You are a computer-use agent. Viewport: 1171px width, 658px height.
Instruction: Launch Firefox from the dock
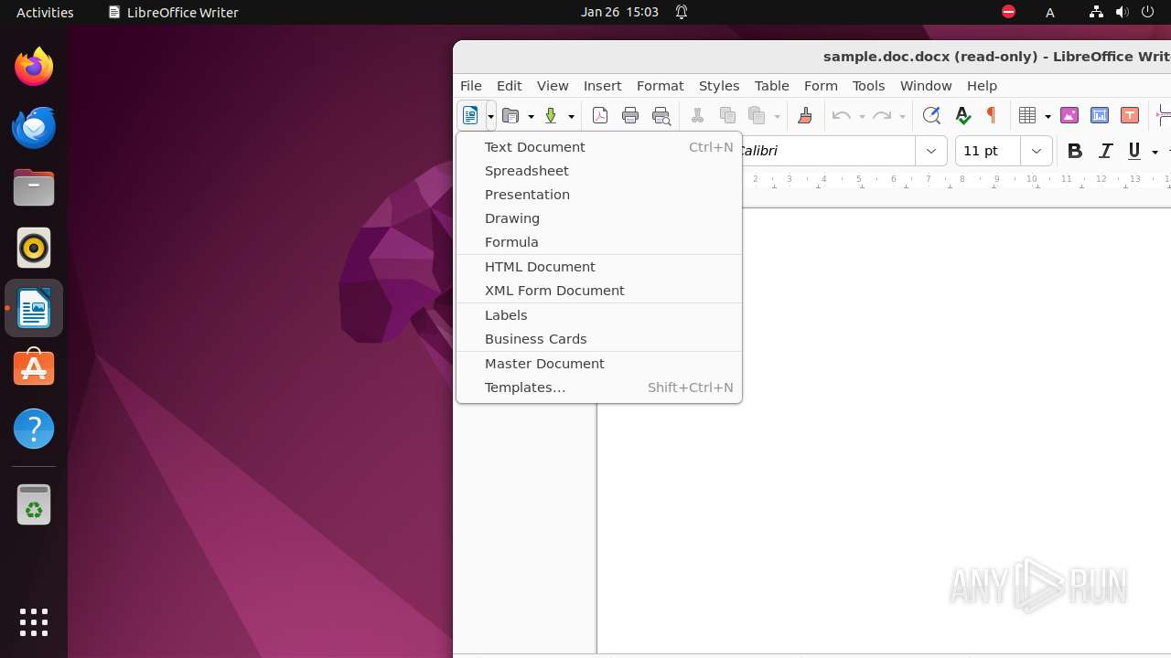pos(34,67)
